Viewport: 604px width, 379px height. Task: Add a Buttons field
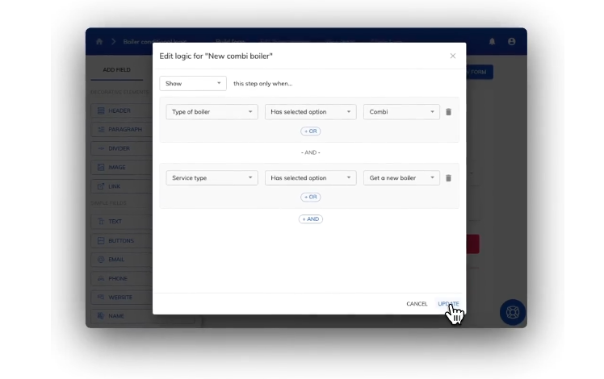122,240
